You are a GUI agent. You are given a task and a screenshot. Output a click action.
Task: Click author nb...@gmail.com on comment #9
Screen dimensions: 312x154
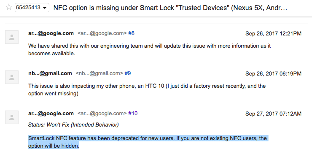point(50,73)
